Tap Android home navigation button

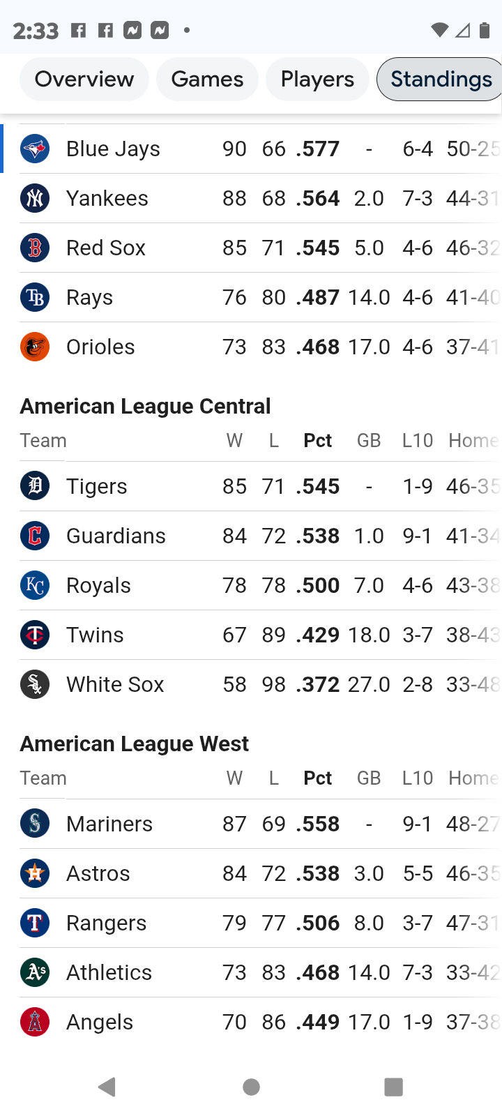click(x=252, y=1087)
